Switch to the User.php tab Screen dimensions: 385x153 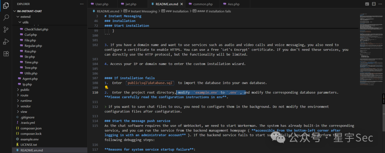point(103,4)
